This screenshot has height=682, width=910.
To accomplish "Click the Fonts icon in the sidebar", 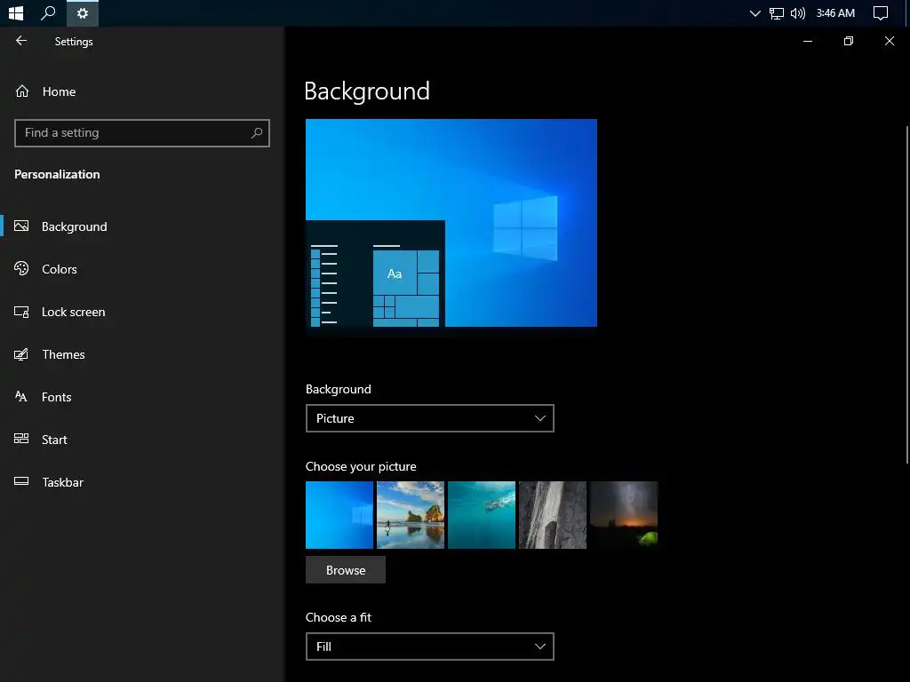I will pyautogui.click(x=21, y=397).
